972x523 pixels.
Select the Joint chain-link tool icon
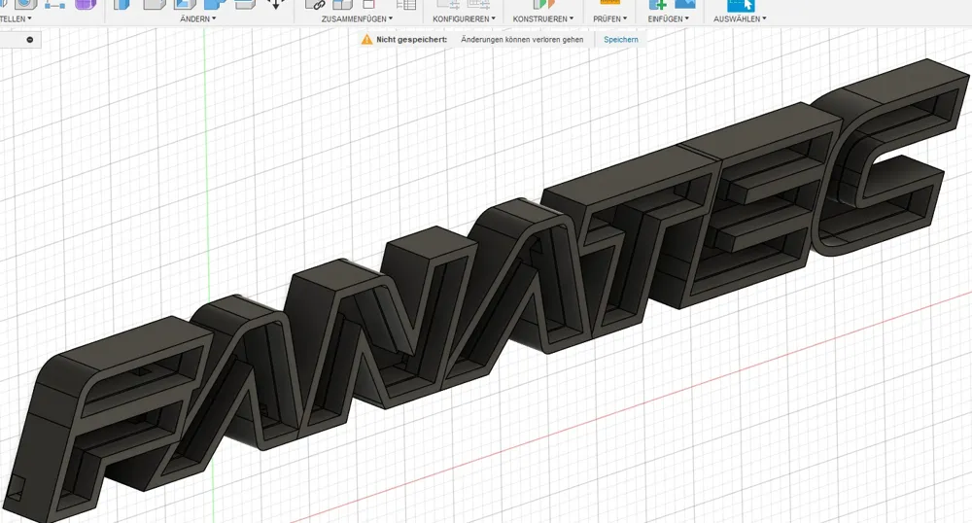point(316,4)
